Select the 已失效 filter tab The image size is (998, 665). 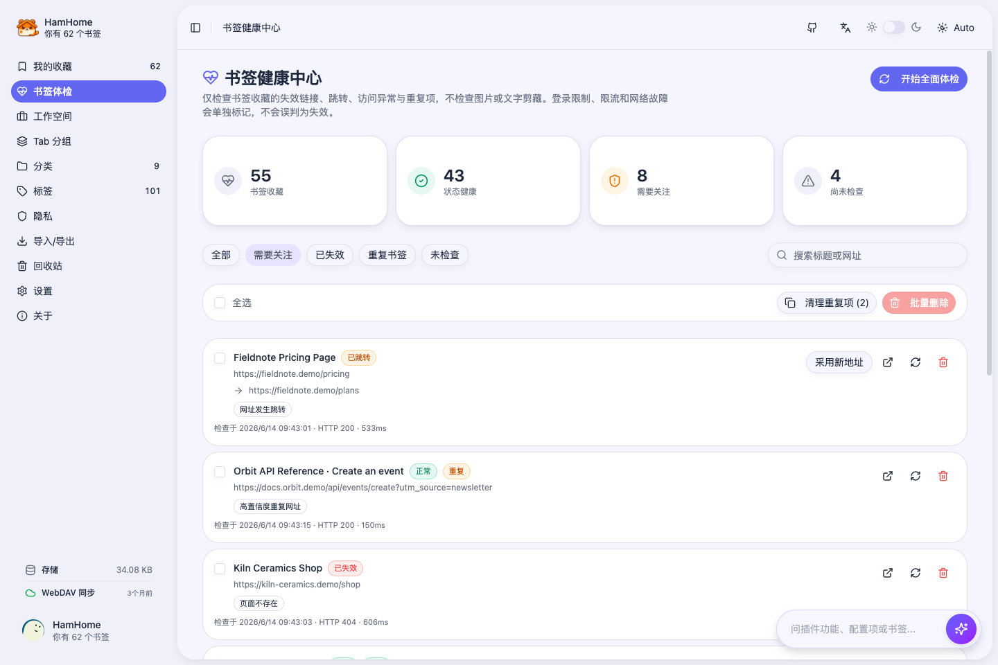coord(330,255)
